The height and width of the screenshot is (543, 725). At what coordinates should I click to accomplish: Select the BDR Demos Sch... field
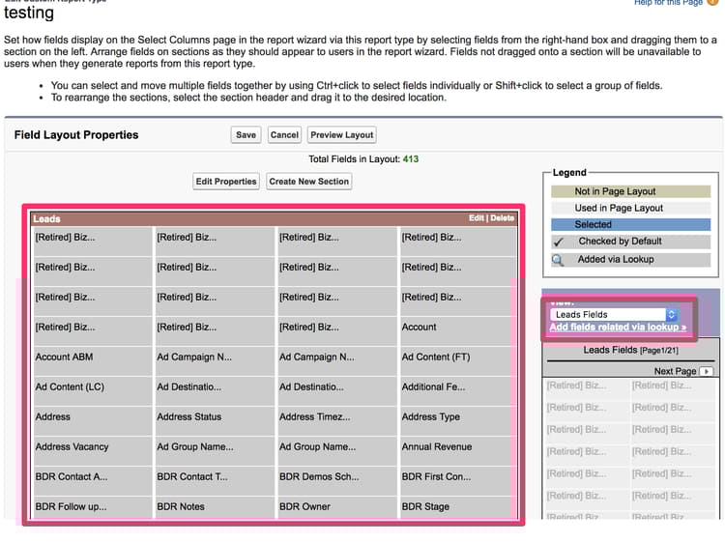[336, 481]
